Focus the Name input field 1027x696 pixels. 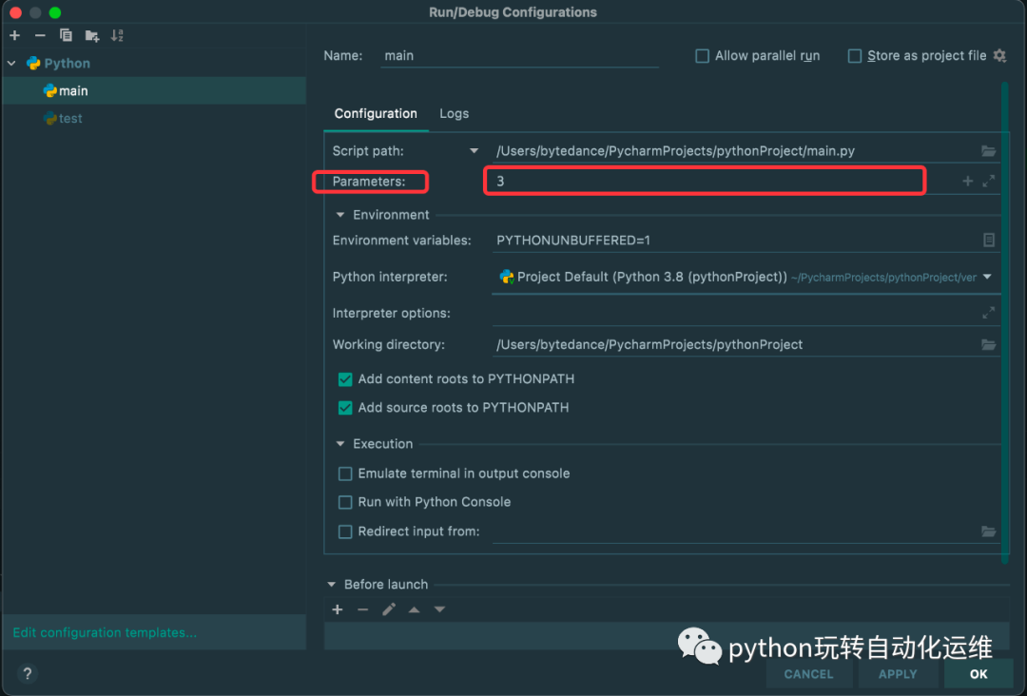pos(519,56)
